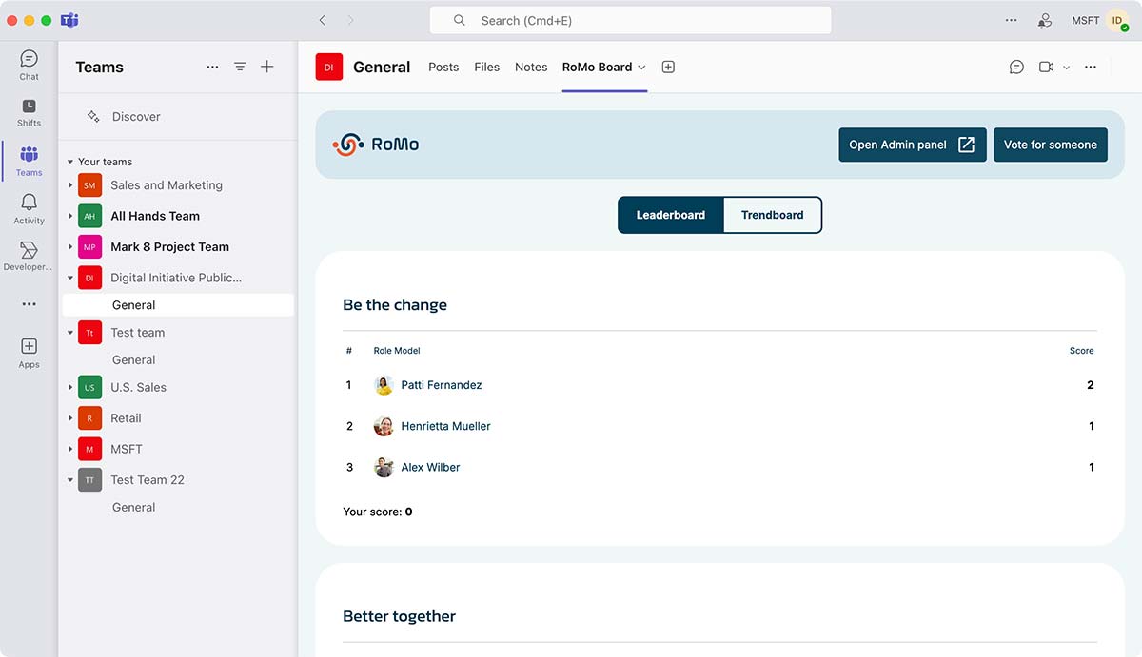
Task: Click the All Hands Team name
Action: pyautogui.click(x=155, y=216)
